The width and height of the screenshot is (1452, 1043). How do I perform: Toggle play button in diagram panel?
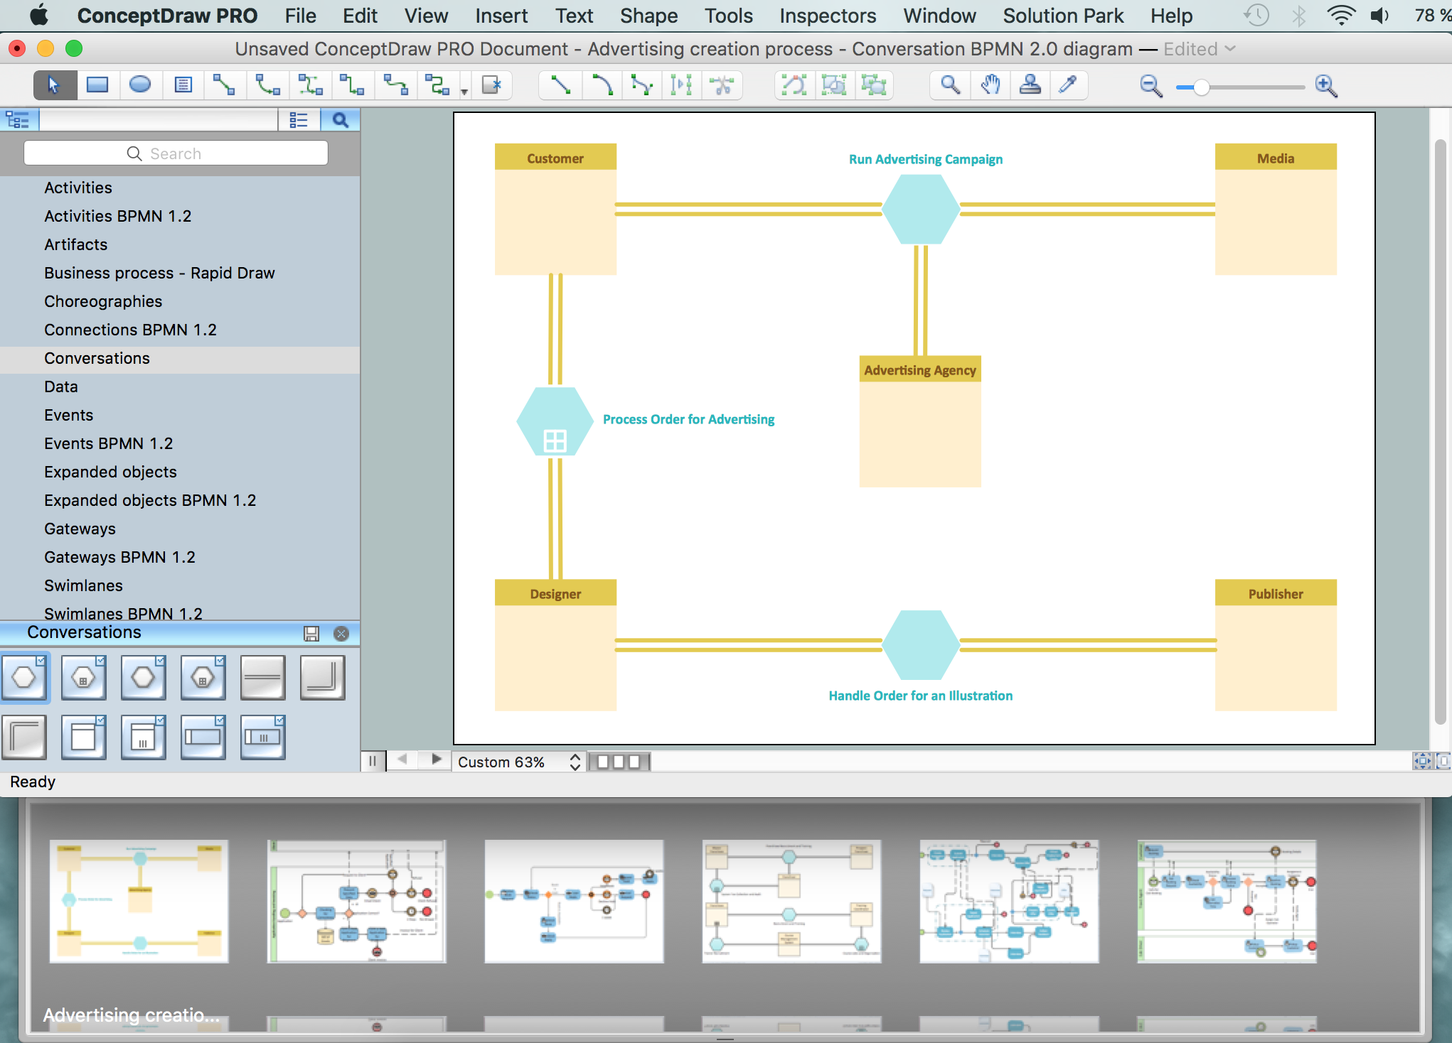pyautogui.click(x=437, y=762)
